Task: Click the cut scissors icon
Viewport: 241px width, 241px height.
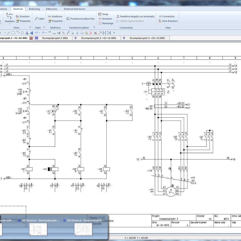Action: coord(77,33)
